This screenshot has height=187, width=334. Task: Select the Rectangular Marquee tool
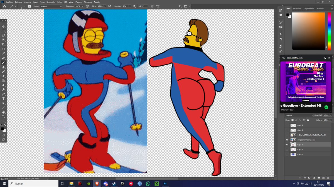coord(4,31)
